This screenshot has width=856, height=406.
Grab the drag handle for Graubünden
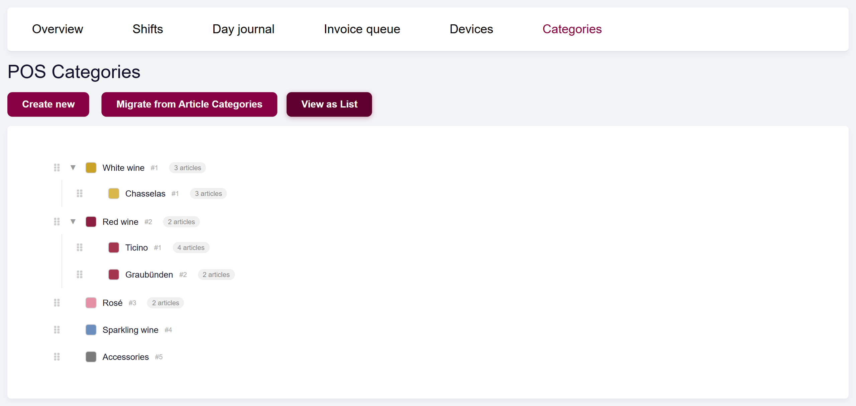click(80, 274)
